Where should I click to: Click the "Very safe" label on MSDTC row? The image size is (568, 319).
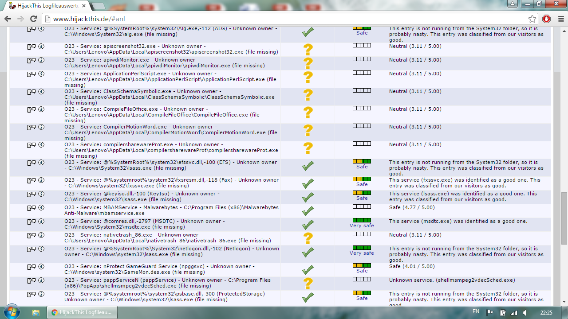tap(362, 226)
